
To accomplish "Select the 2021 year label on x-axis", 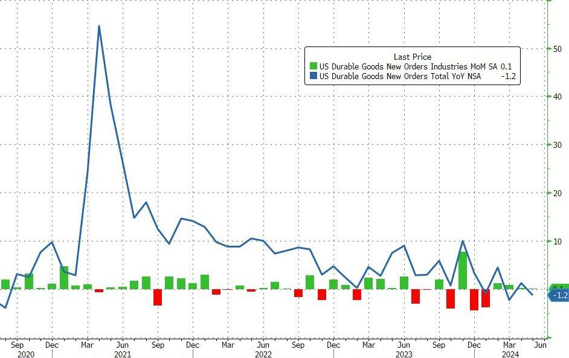I will tap(123, 354).
